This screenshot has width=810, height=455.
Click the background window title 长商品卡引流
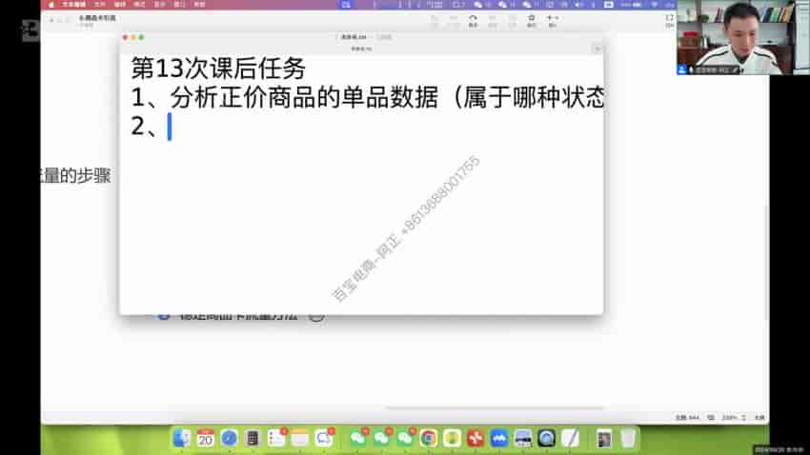click(97, 18)
